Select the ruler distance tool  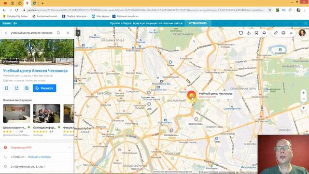point(276,33)
